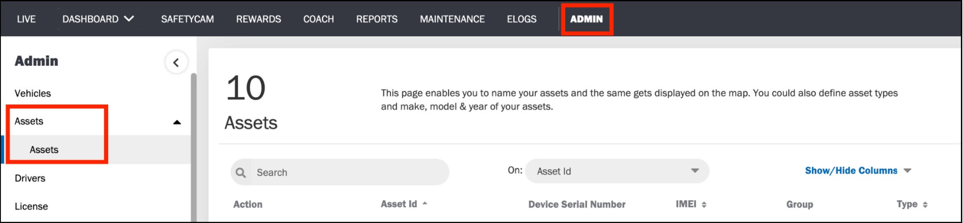Switch to the SAFETYCAM tab
Screen dimensions: 963x223
[x=188, y=19]
